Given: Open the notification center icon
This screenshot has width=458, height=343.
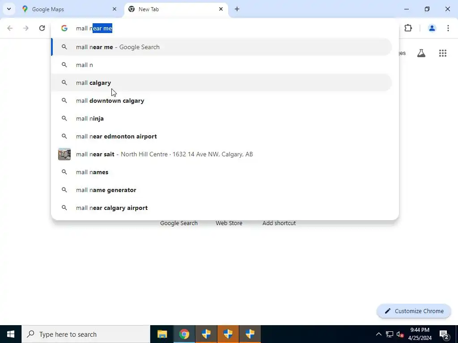Looking at the screenshot, I should [444, 334].
